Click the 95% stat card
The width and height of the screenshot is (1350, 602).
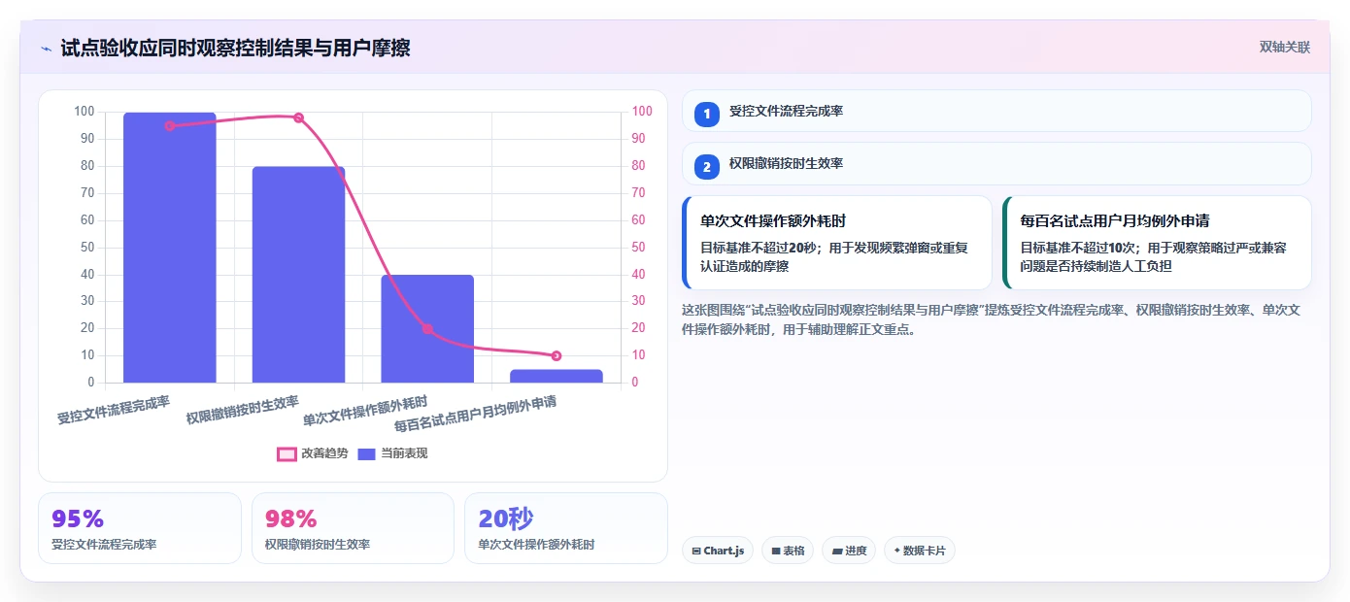click(x=140, y=528)
